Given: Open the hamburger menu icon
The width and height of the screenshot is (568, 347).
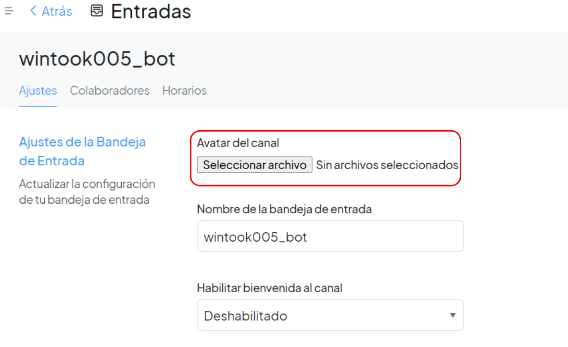Looking at the screenshot, I should [9, 11].
